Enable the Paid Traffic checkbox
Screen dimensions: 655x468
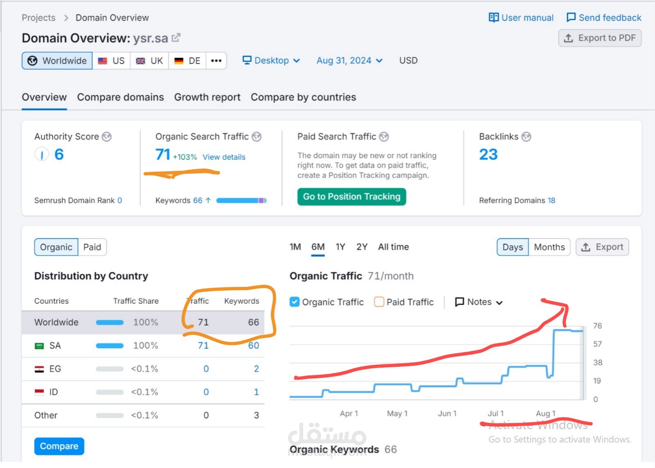[x=379, y=302]
